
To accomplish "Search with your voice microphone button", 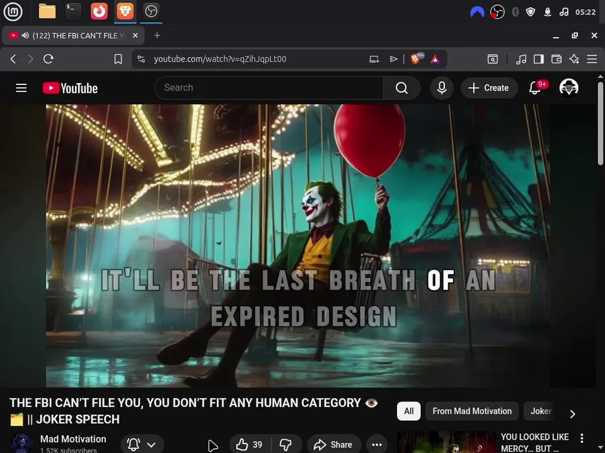I will (442, 88).
